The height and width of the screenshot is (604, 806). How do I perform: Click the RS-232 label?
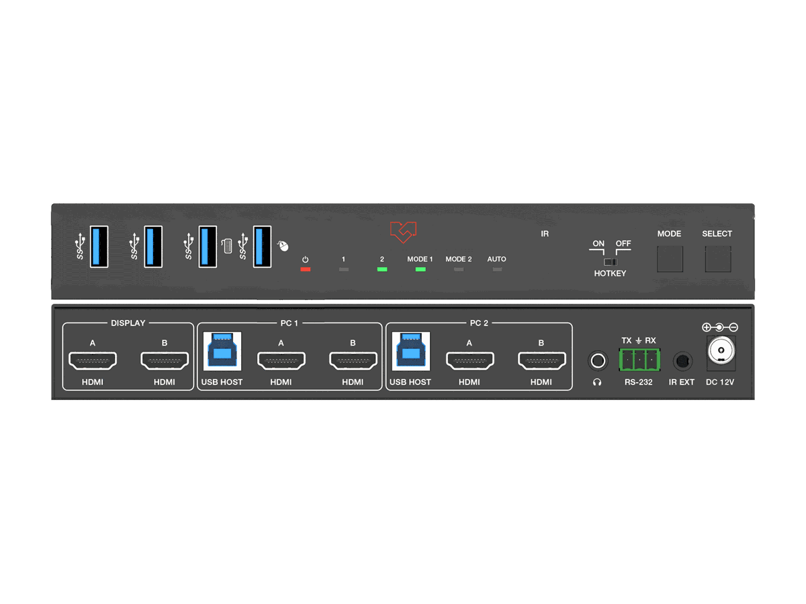pos(638,382)
